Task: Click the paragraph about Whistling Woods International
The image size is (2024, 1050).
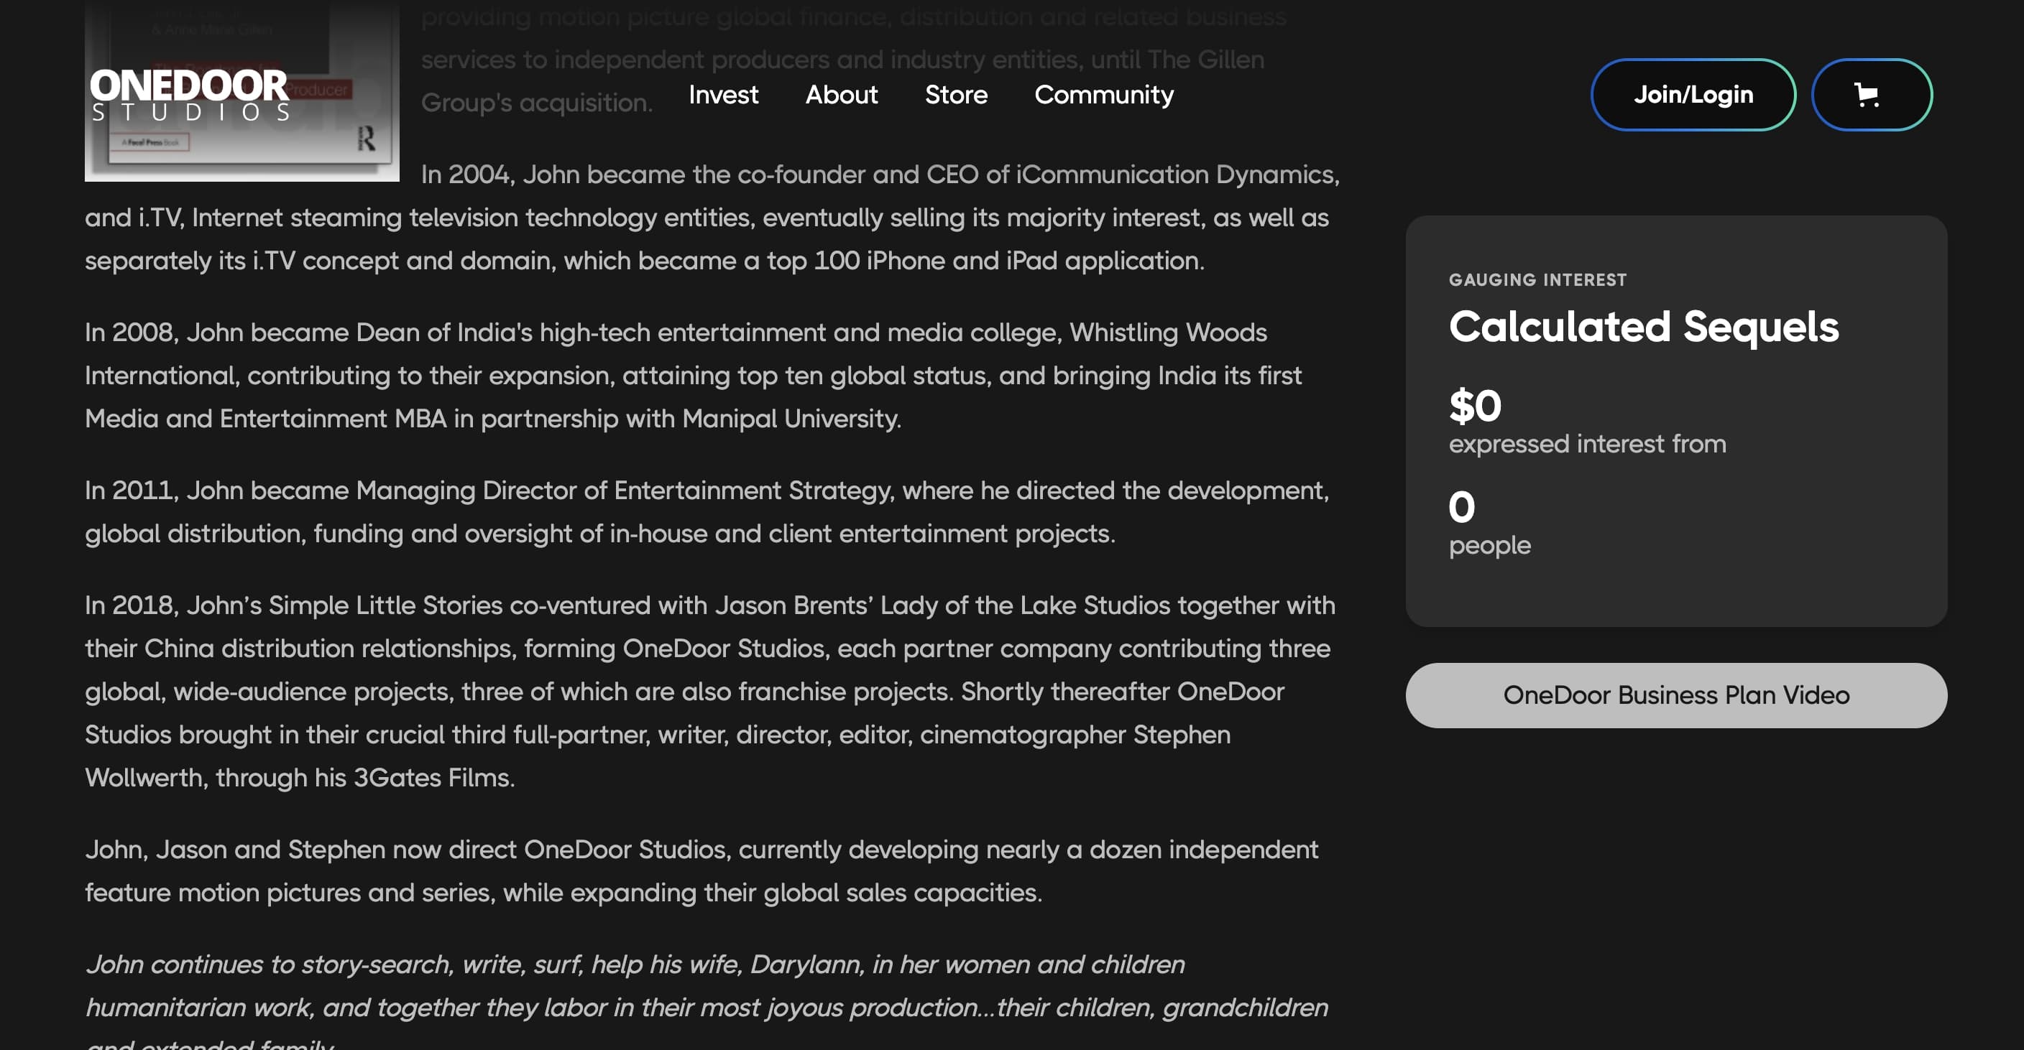Action: [x=691, y=376]
